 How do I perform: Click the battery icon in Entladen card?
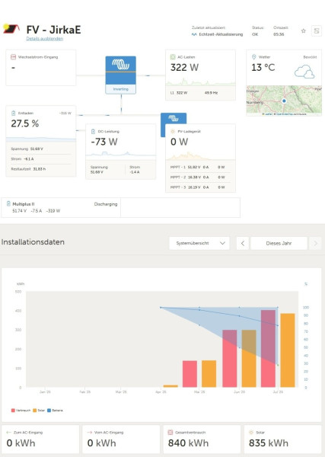pos(13,113)
